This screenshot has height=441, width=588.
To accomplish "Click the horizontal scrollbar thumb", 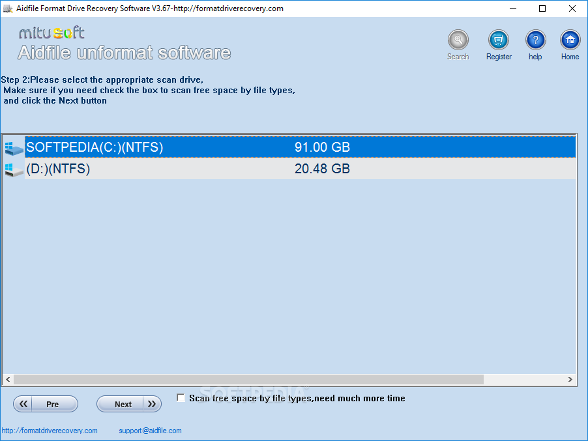I will (248, 379).
